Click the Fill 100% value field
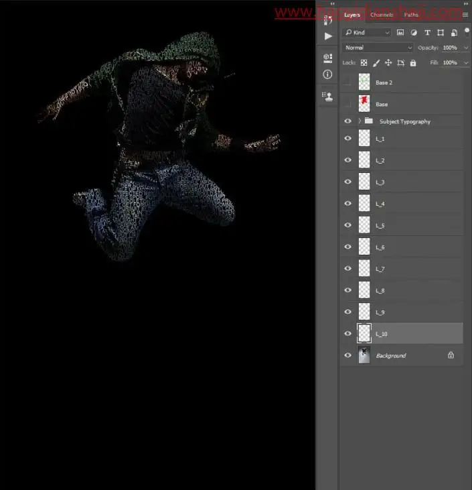Image resolution: width=472 pixels, height=490 pixels. click(x=450, y=63)
